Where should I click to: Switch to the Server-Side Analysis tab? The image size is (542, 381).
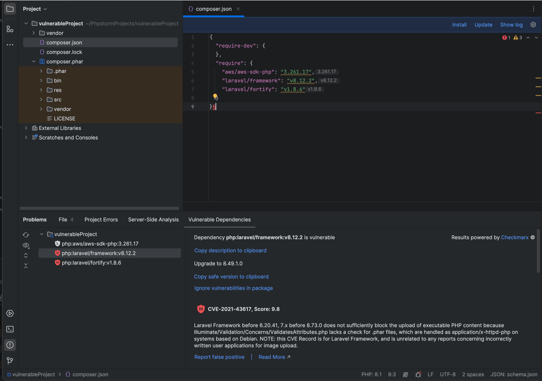point(153,220)
